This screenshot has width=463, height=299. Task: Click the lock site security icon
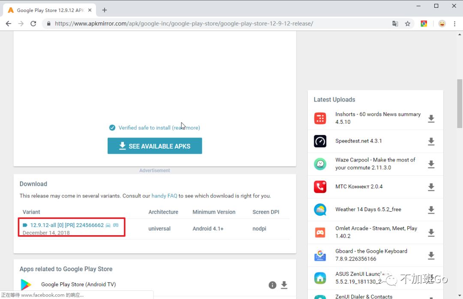[x=49, y=24]
